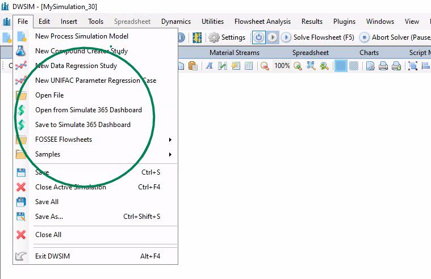Click the new-document icon on the main toolbar
Screen dimensions: 431x279
click(x=7, y=37)
